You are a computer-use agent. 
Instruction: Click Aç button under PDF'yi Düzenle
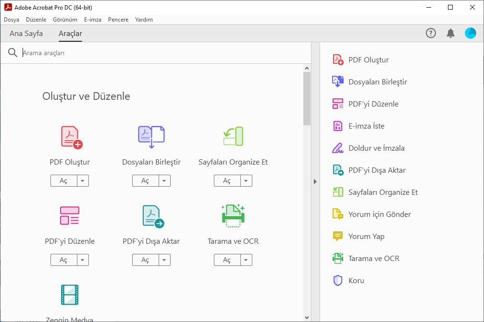coord(64,260)
